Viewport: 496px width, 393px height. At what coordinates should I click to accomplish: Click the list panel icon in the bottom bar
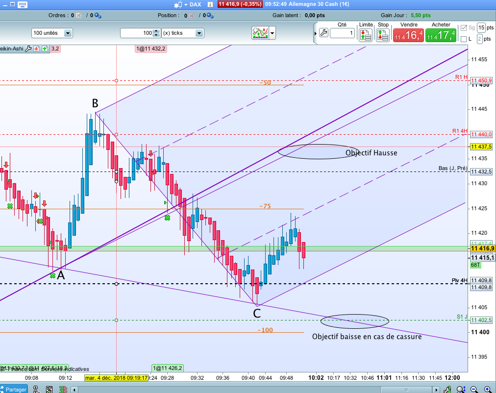coord(50,389)
